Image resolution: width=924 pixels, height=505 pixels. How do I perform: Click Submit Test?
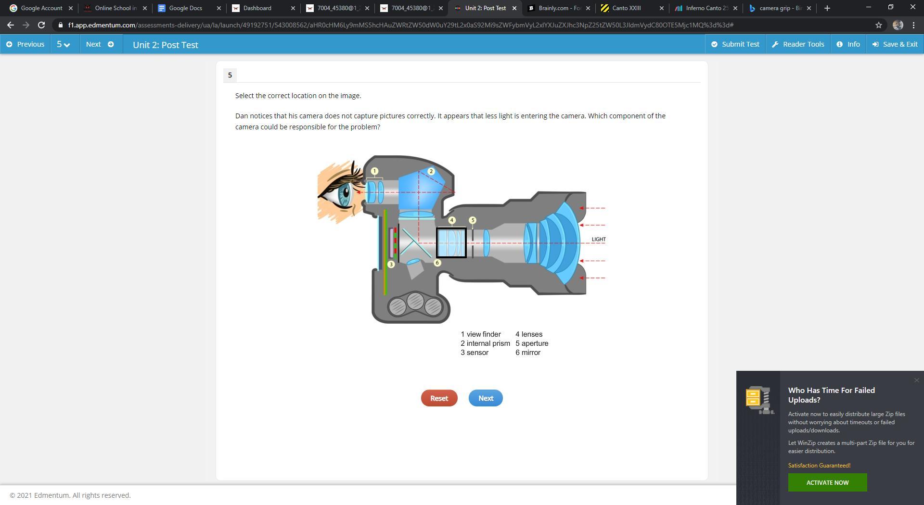pyautogui.click(x=735, y=44)
